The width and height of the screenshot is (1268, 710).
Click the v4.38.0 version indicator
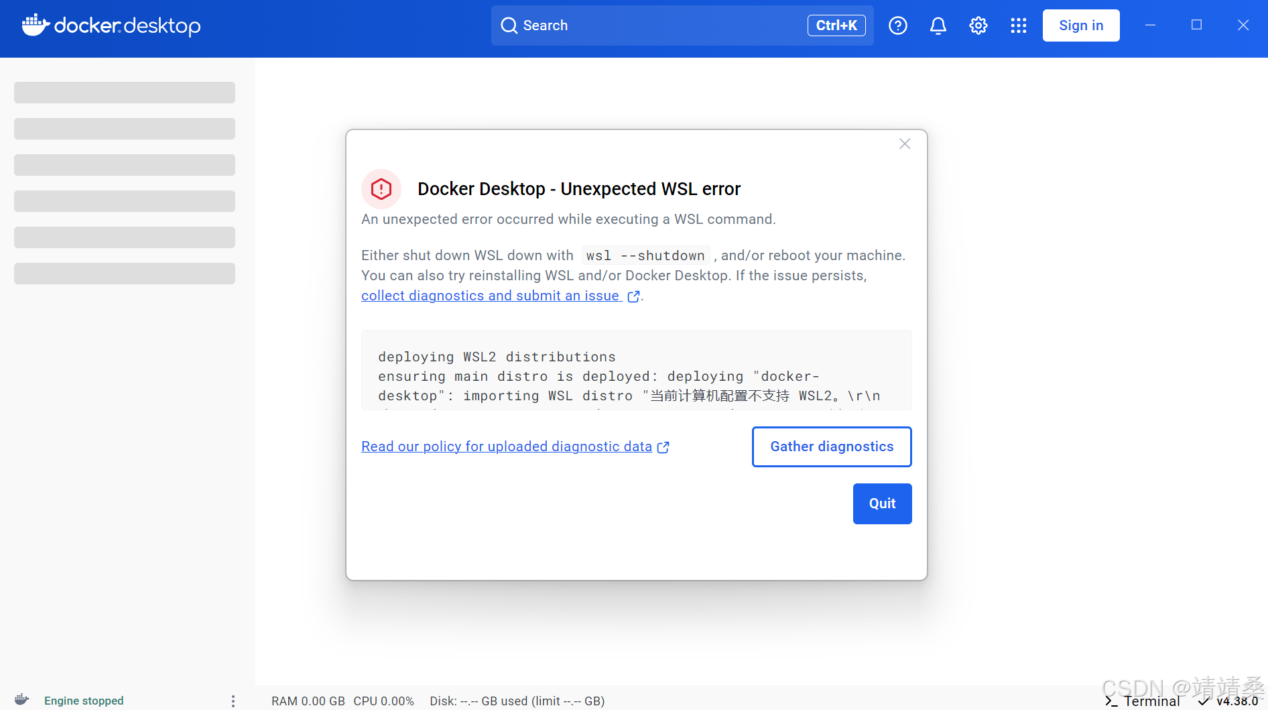(1228, 701)
